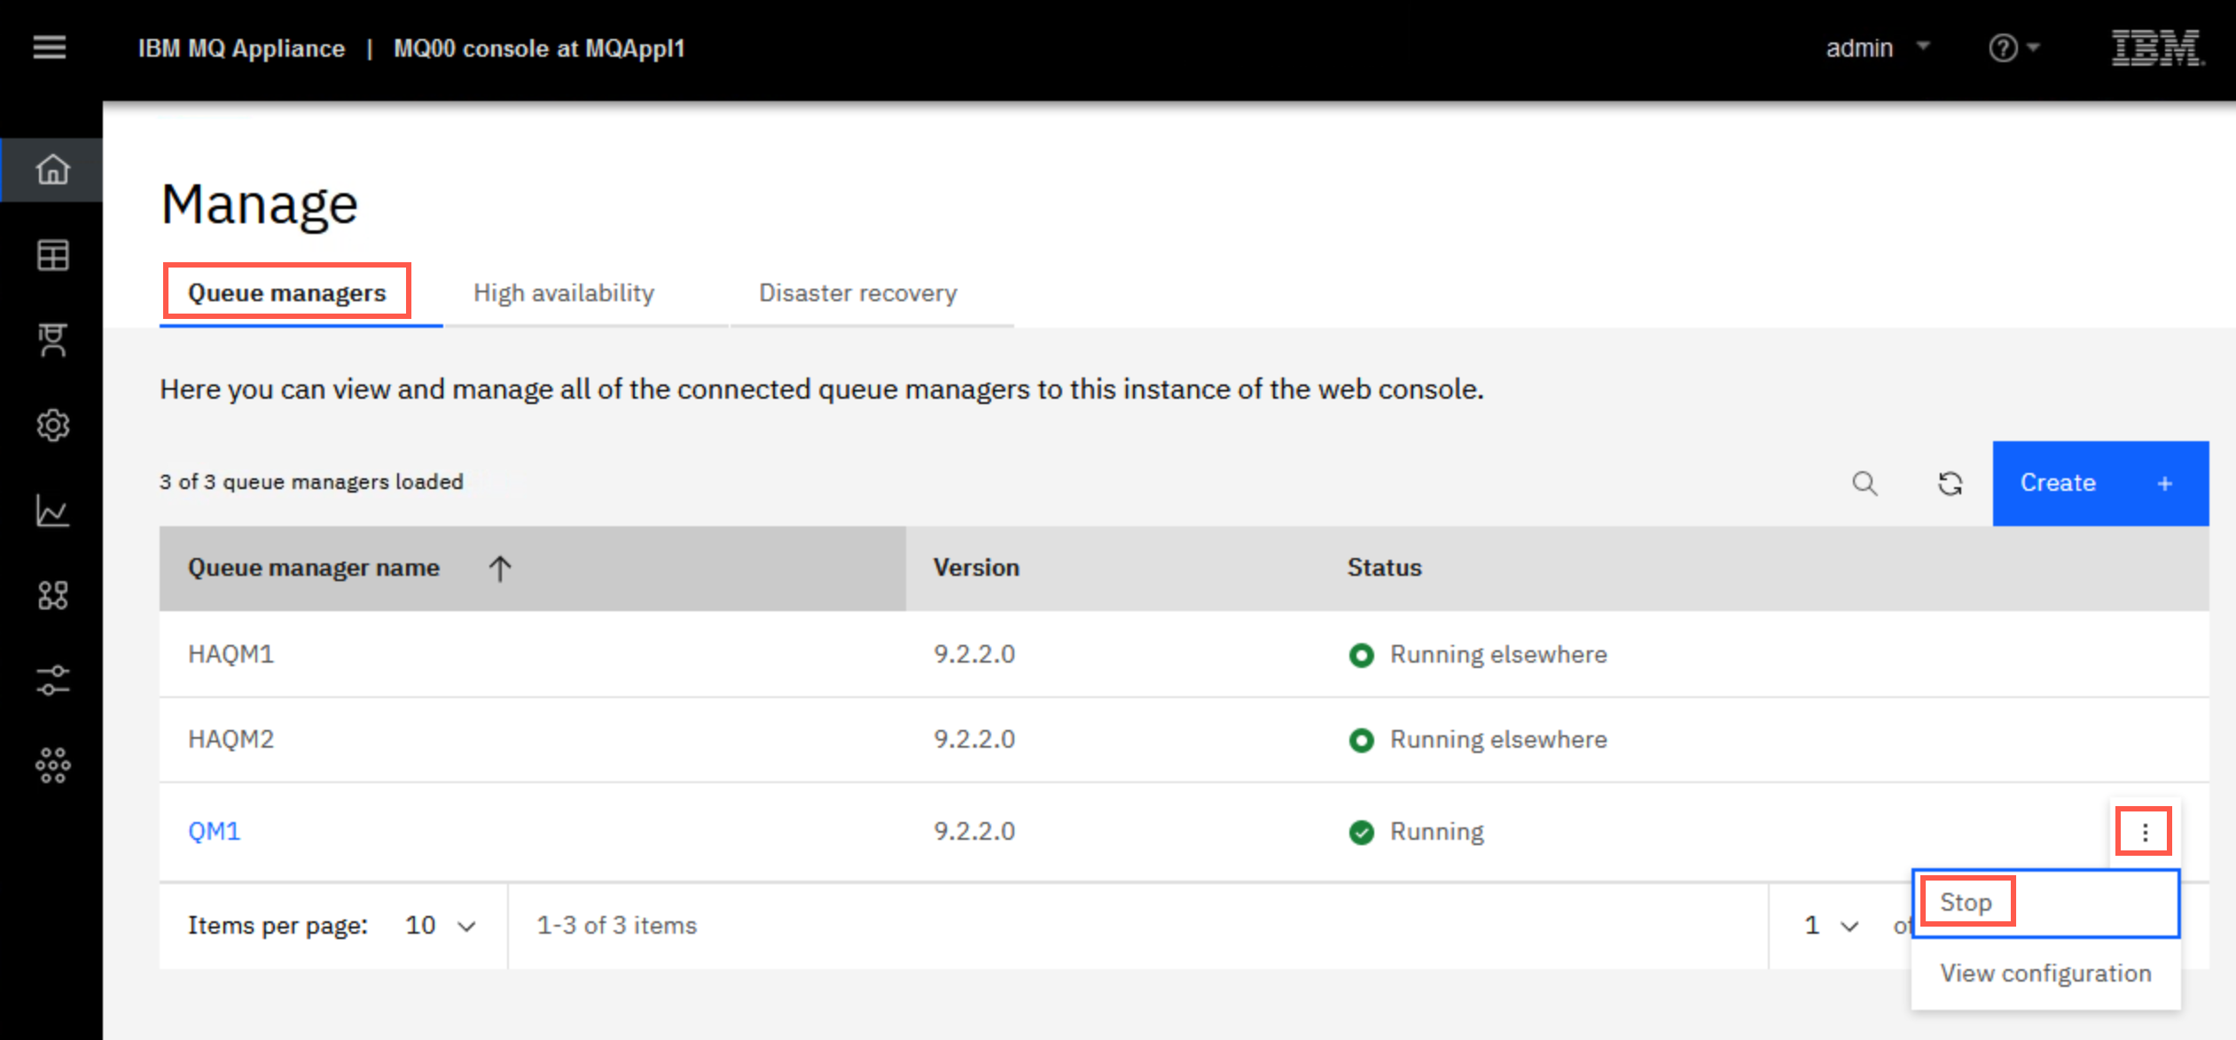Open the four-squares sidebar icon

(52, 595)
